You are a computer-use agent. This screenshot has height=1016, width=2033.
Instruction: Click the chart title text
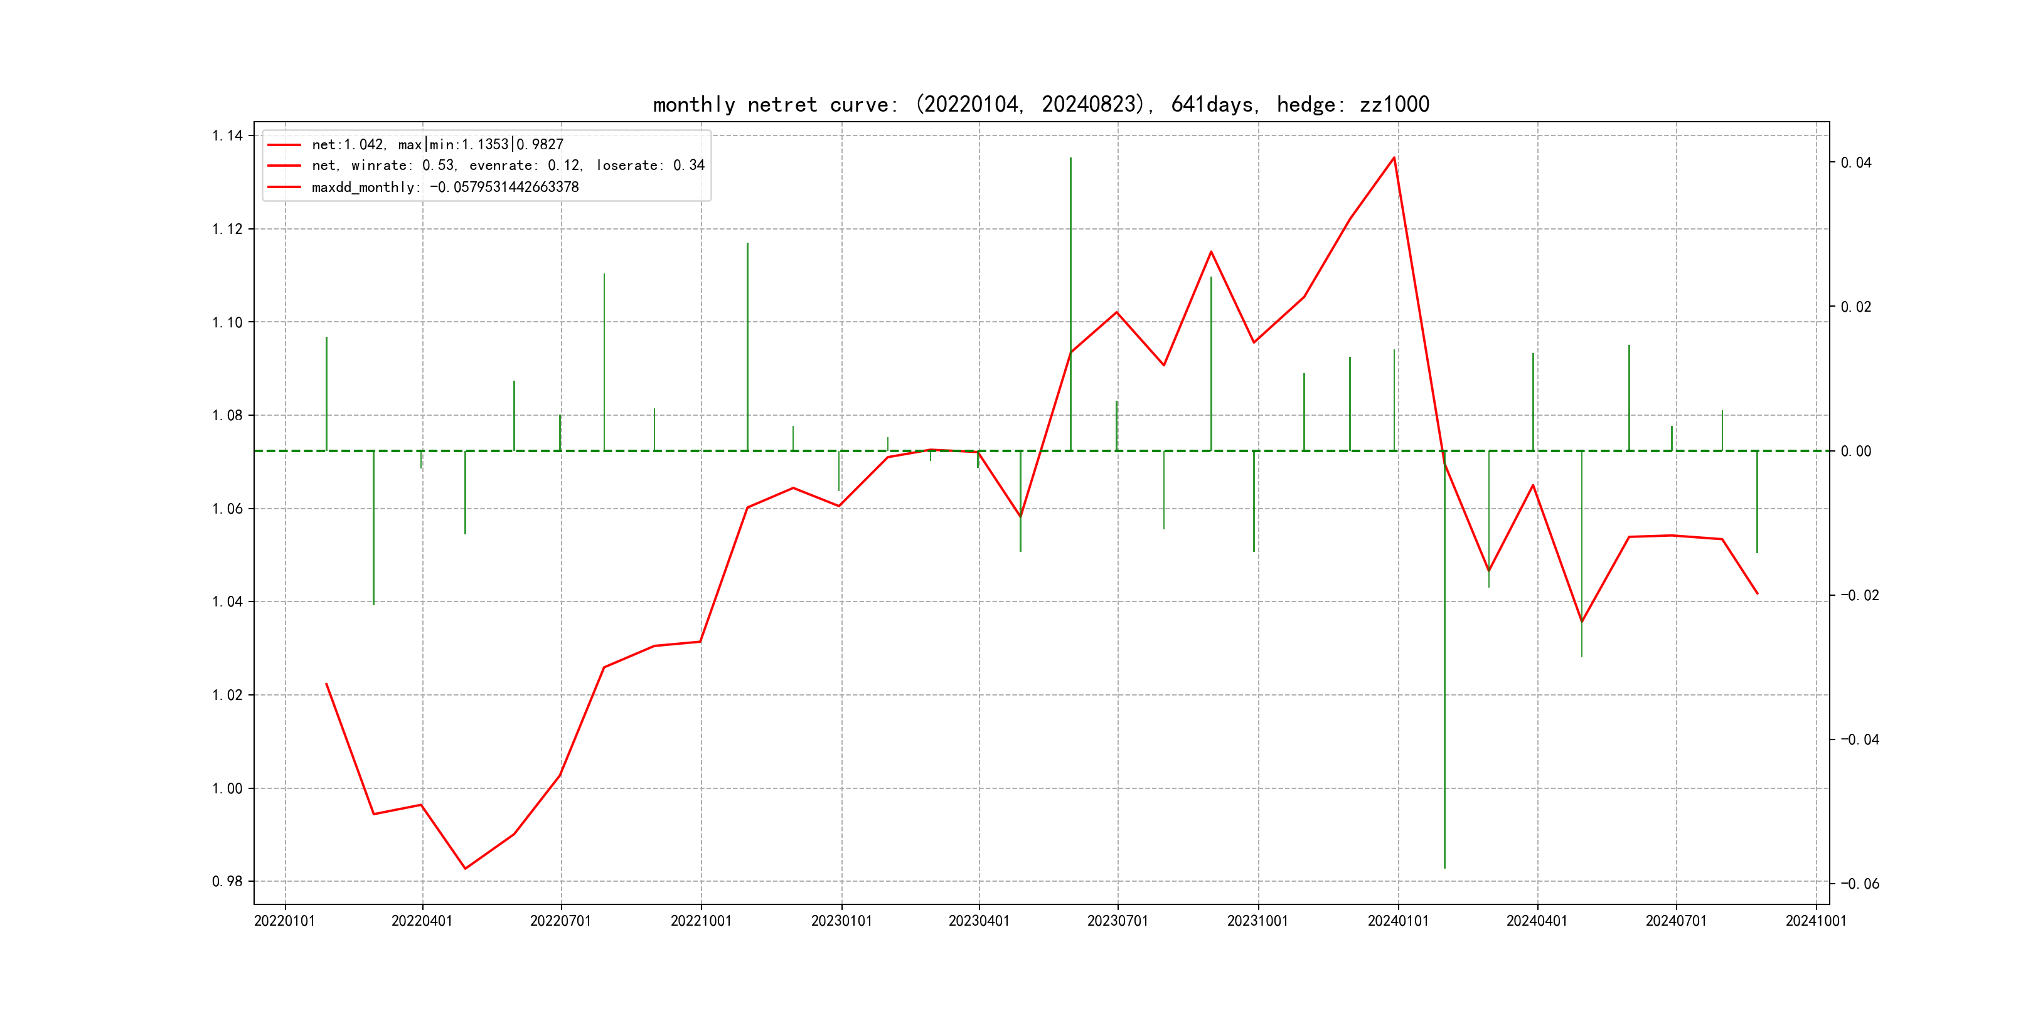(1040, 104)
